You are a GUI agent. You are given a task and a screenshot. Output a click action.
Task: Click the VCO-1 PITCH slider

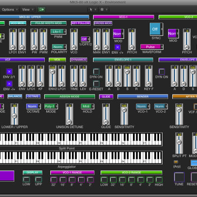point(132,39)
